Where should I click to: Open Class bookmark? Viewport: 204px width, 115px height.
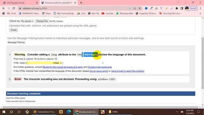[82, 13]
